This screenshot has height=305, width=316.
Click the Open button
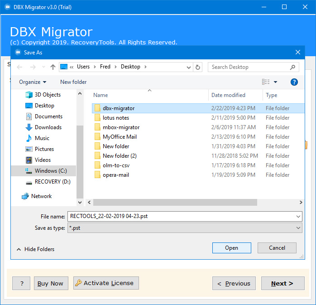click(231, 248)
